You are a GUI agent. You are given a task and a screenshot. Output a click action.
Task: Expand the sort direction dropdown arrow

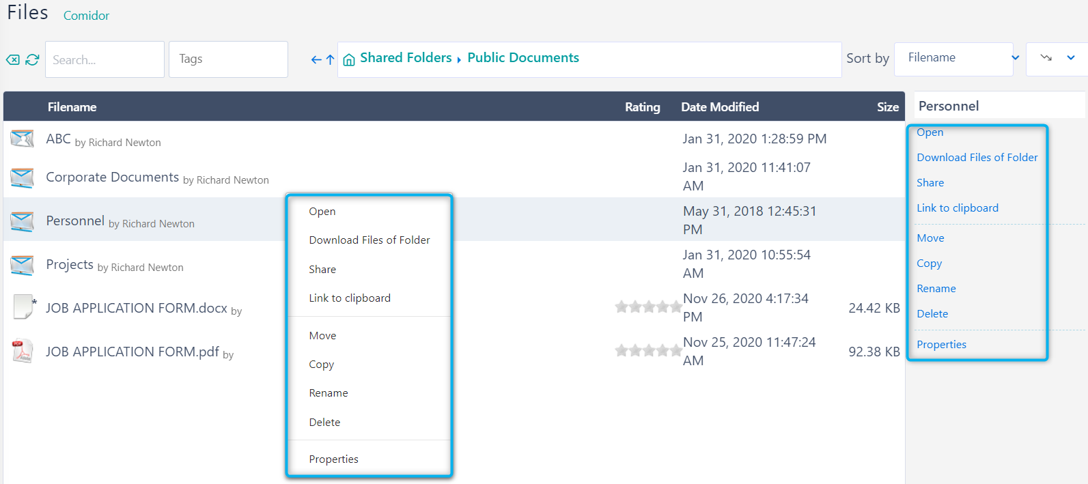pyautogui.click(x=1071, y=58)
